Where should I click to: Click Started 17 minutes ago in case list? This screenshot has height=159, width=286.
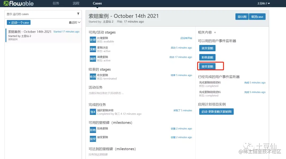pos(66,31)
